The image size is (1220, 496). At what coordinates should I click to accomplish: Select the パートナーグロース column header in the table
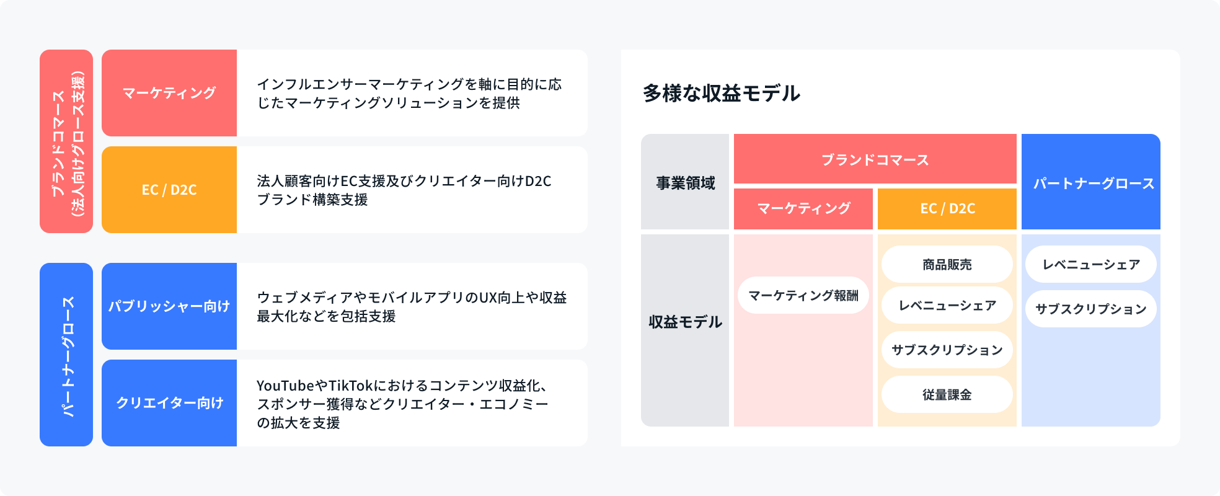tap(1091, 182)
